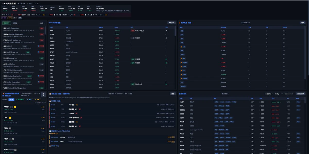Collapse the 经济事件 (宏观) section
Image resolution: width=309 pixels, height=154 pixels.
coord(55,101)
